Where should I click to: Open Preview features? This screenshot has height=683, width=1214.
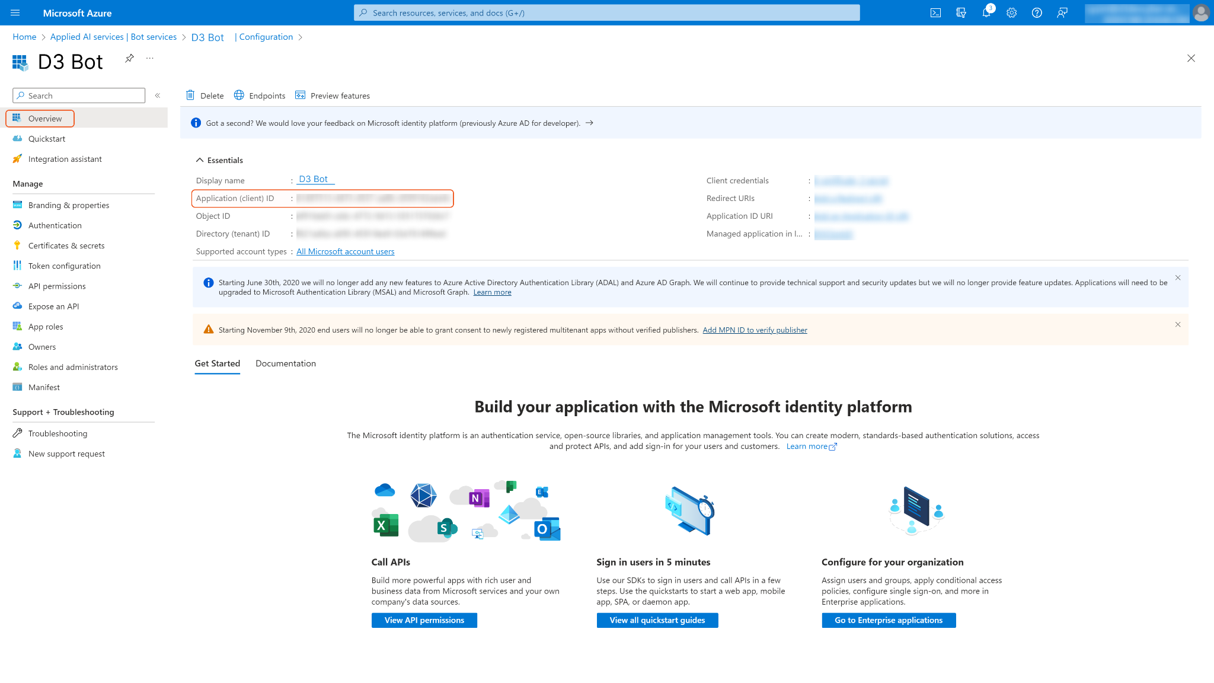click(333, 95)
